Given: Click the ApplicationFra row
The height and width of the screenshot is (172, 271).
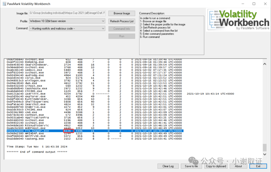Looking at the screenshot, I should click(94, 117).
